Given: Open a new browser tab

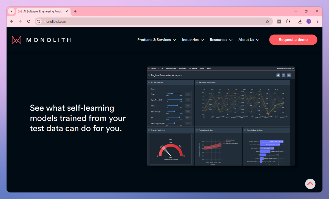Looking at the screenshot, I should tap(75, 11).
